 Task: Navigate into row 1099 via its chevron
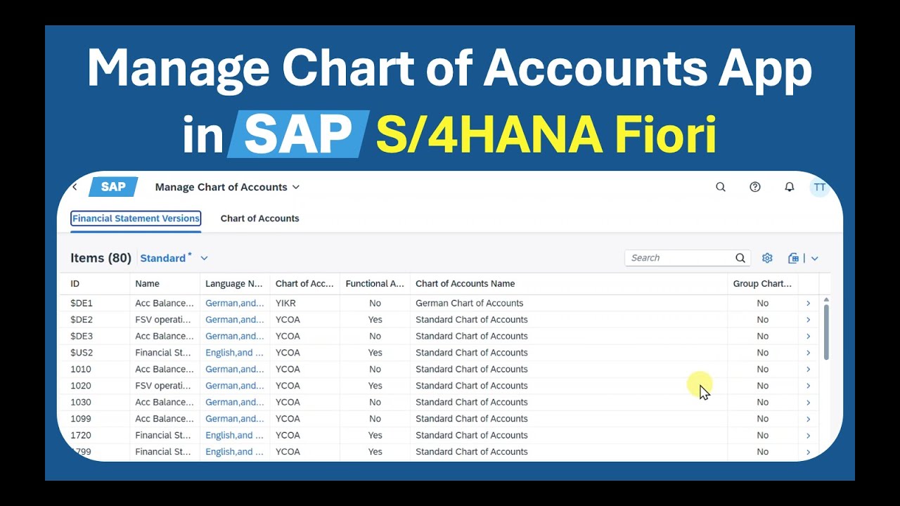(x=809, y=419)
